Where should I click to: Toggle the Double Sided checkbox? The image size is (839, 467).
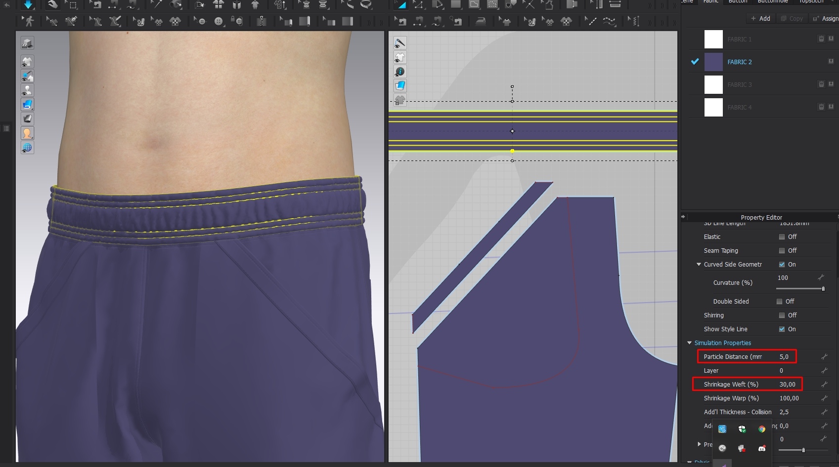click(x=779, y=302)
